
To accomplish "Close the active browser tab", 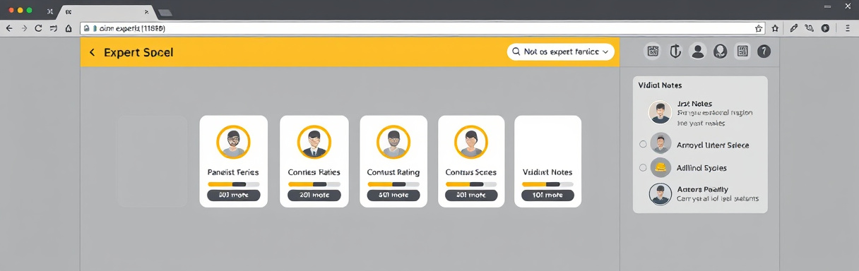I will click(148, 12).
